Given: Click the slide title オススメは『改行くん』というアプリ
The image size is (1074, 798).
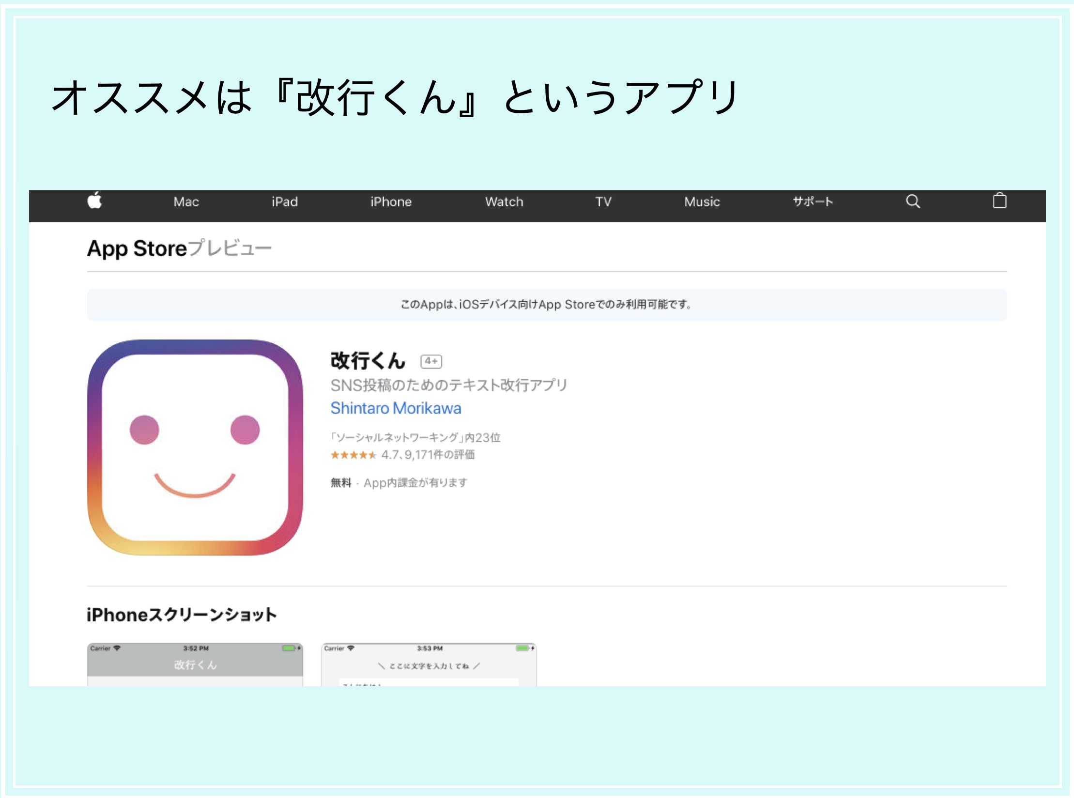Looking at the screenshot, I should pyautogui.click(x=394, y=97).
